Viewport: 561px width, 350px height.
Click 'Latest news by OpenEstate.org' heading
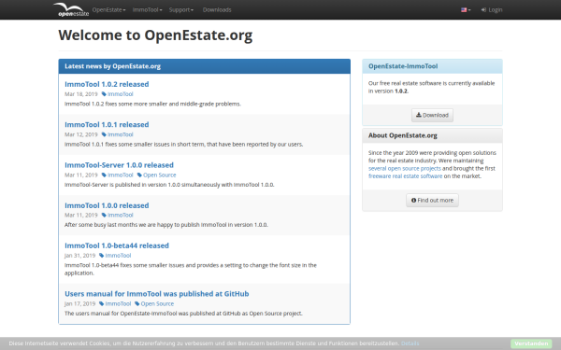click(x=113, y=66)
